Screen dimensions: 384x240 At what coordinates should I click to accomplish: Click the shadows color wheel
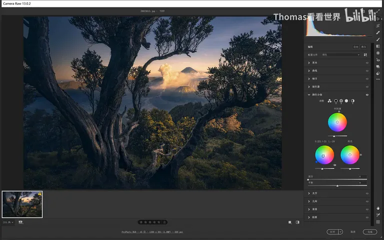(x=324, y=155)
